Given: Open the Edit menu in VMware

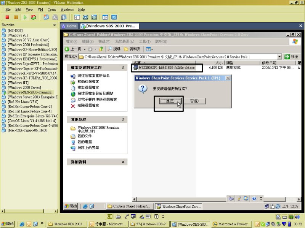Looking at the screenshot, I should [18, 9].
